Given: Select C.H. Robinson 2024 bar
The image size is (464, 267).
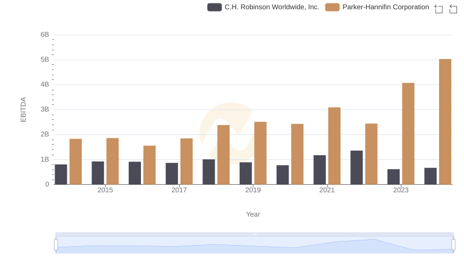Looking at the screenshot, I should (x=430, y=176).
